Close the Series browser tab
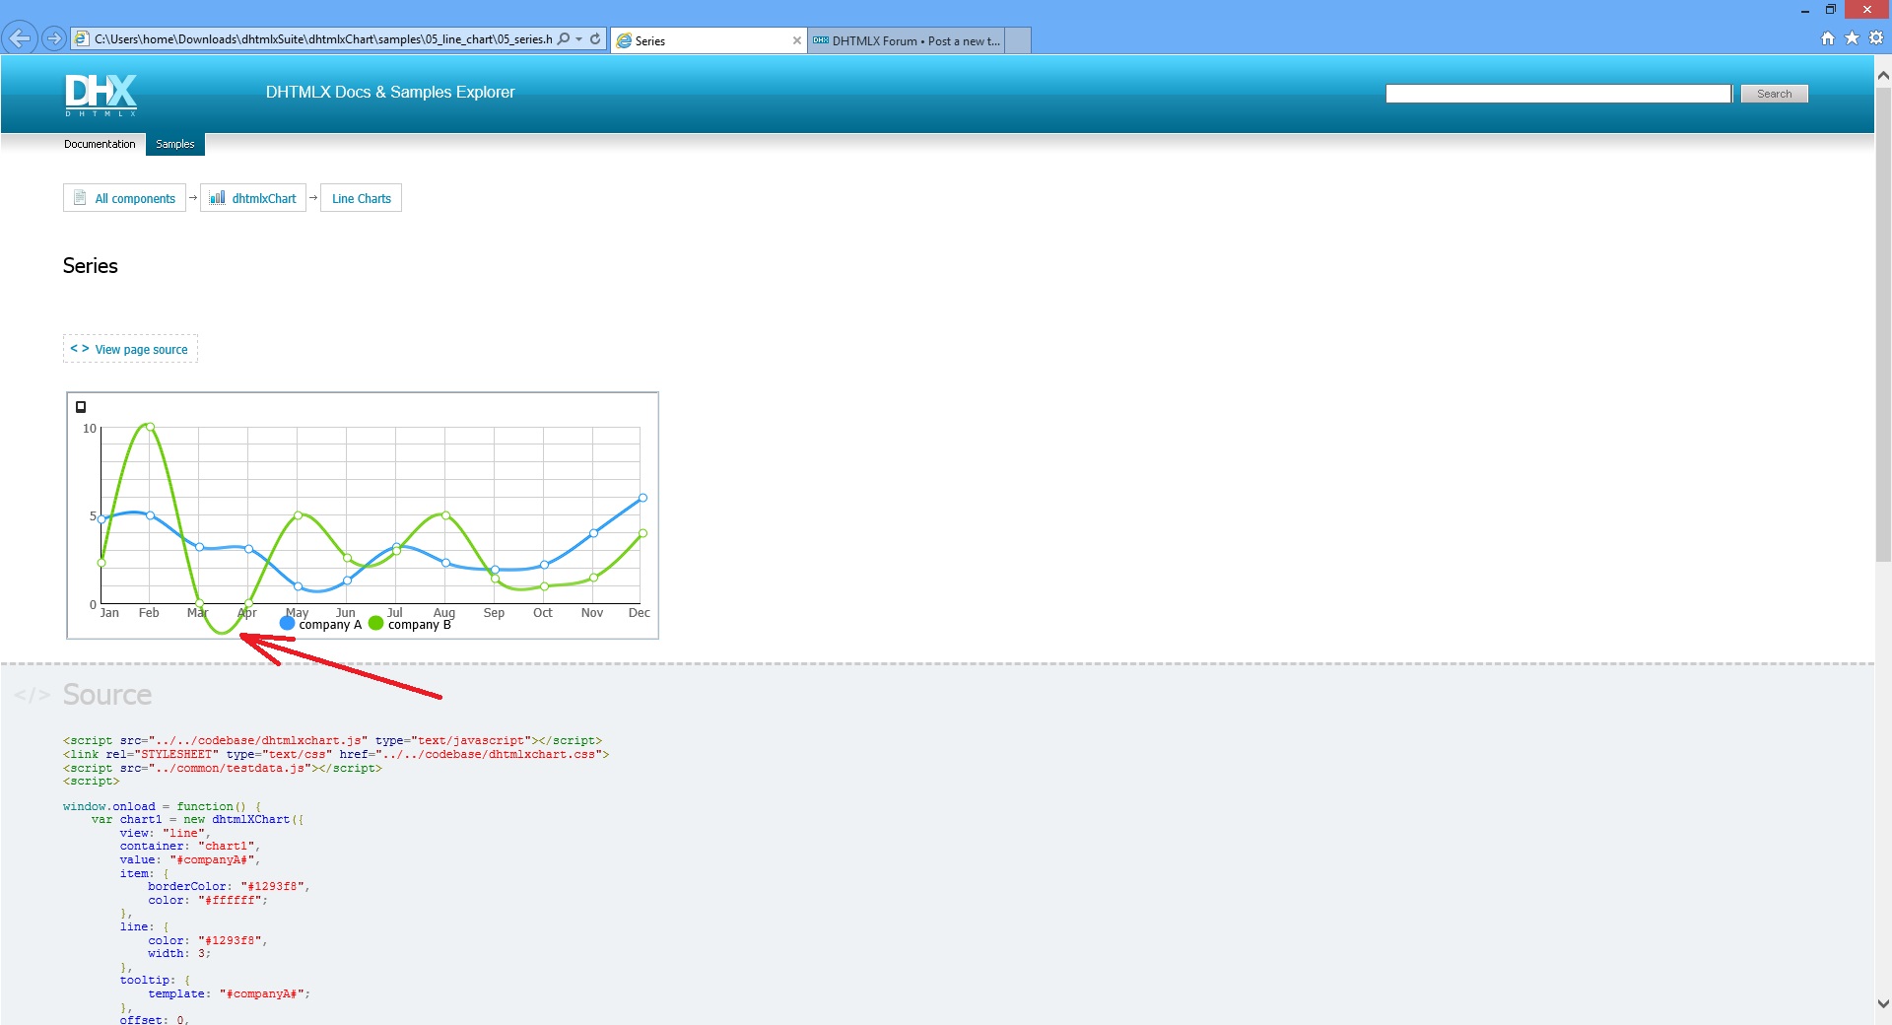This screenshot has height=1025, width=1892. click(797, 40)
